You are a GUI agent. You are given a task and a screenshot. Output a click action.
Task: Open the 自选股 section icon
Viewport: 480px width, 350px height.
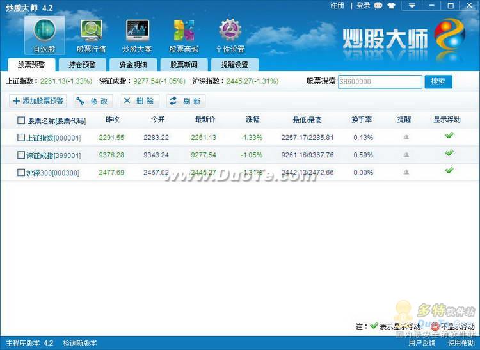tap(44, 35)
